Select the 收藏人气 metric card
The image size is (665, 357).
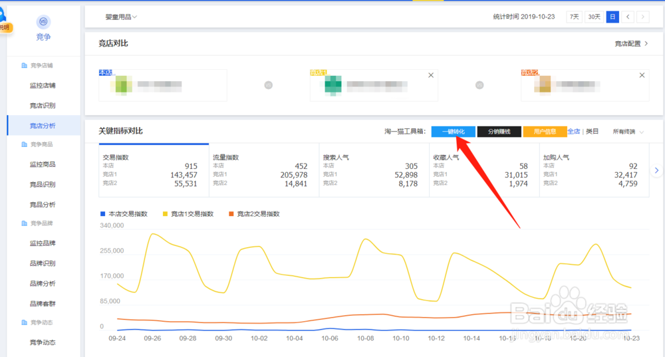[484, 170]
